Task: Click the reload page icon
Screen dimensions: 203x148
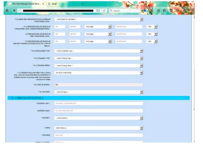Action: tap(104, 11)
